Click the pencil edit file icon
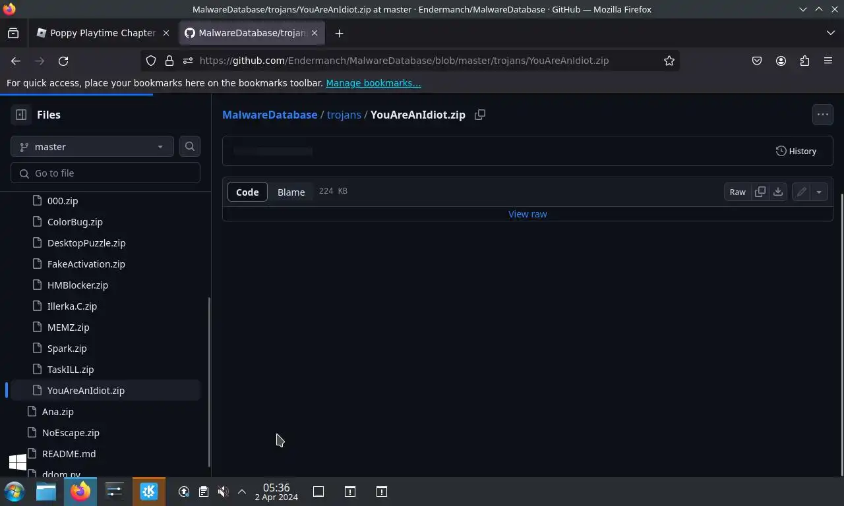This screenshot has width=844, height=506. 801,192
